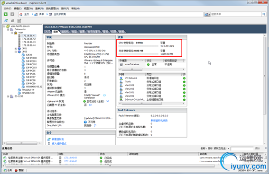Click the grey forward navigation arrow
The image size is (269, 174).
(x=12, y=14)
